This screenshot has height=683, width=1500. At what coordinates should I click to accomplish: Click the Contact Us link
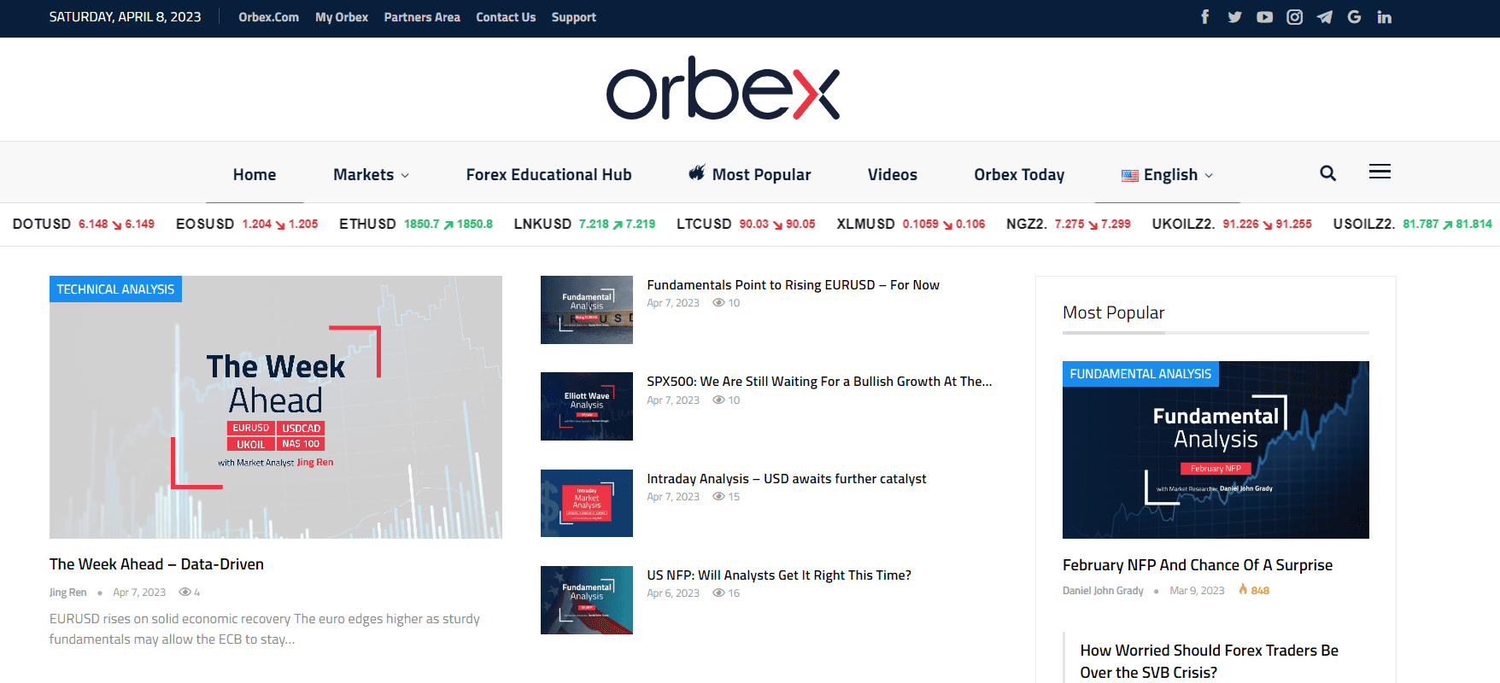[506, 17]
